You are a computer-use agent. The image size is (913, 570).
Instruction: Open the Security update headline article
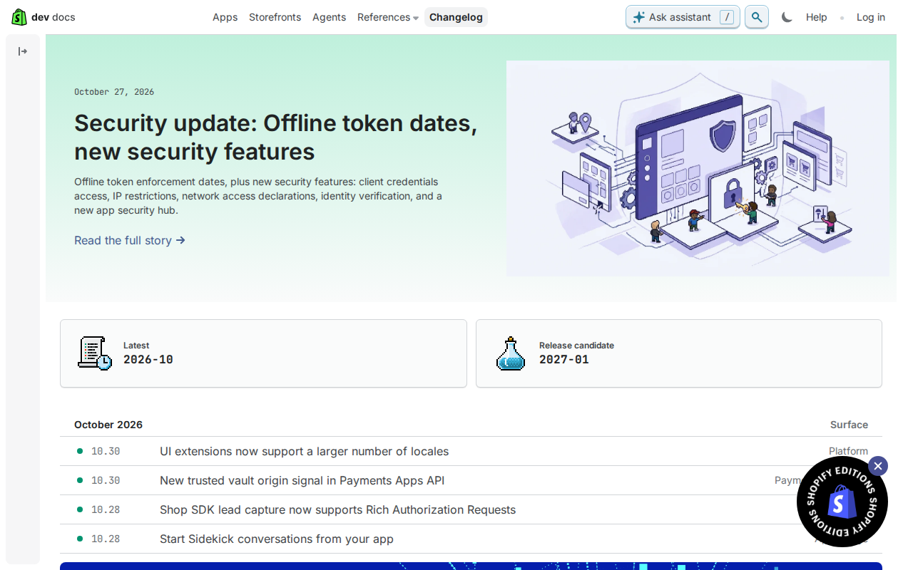click(x=275, y=137)
